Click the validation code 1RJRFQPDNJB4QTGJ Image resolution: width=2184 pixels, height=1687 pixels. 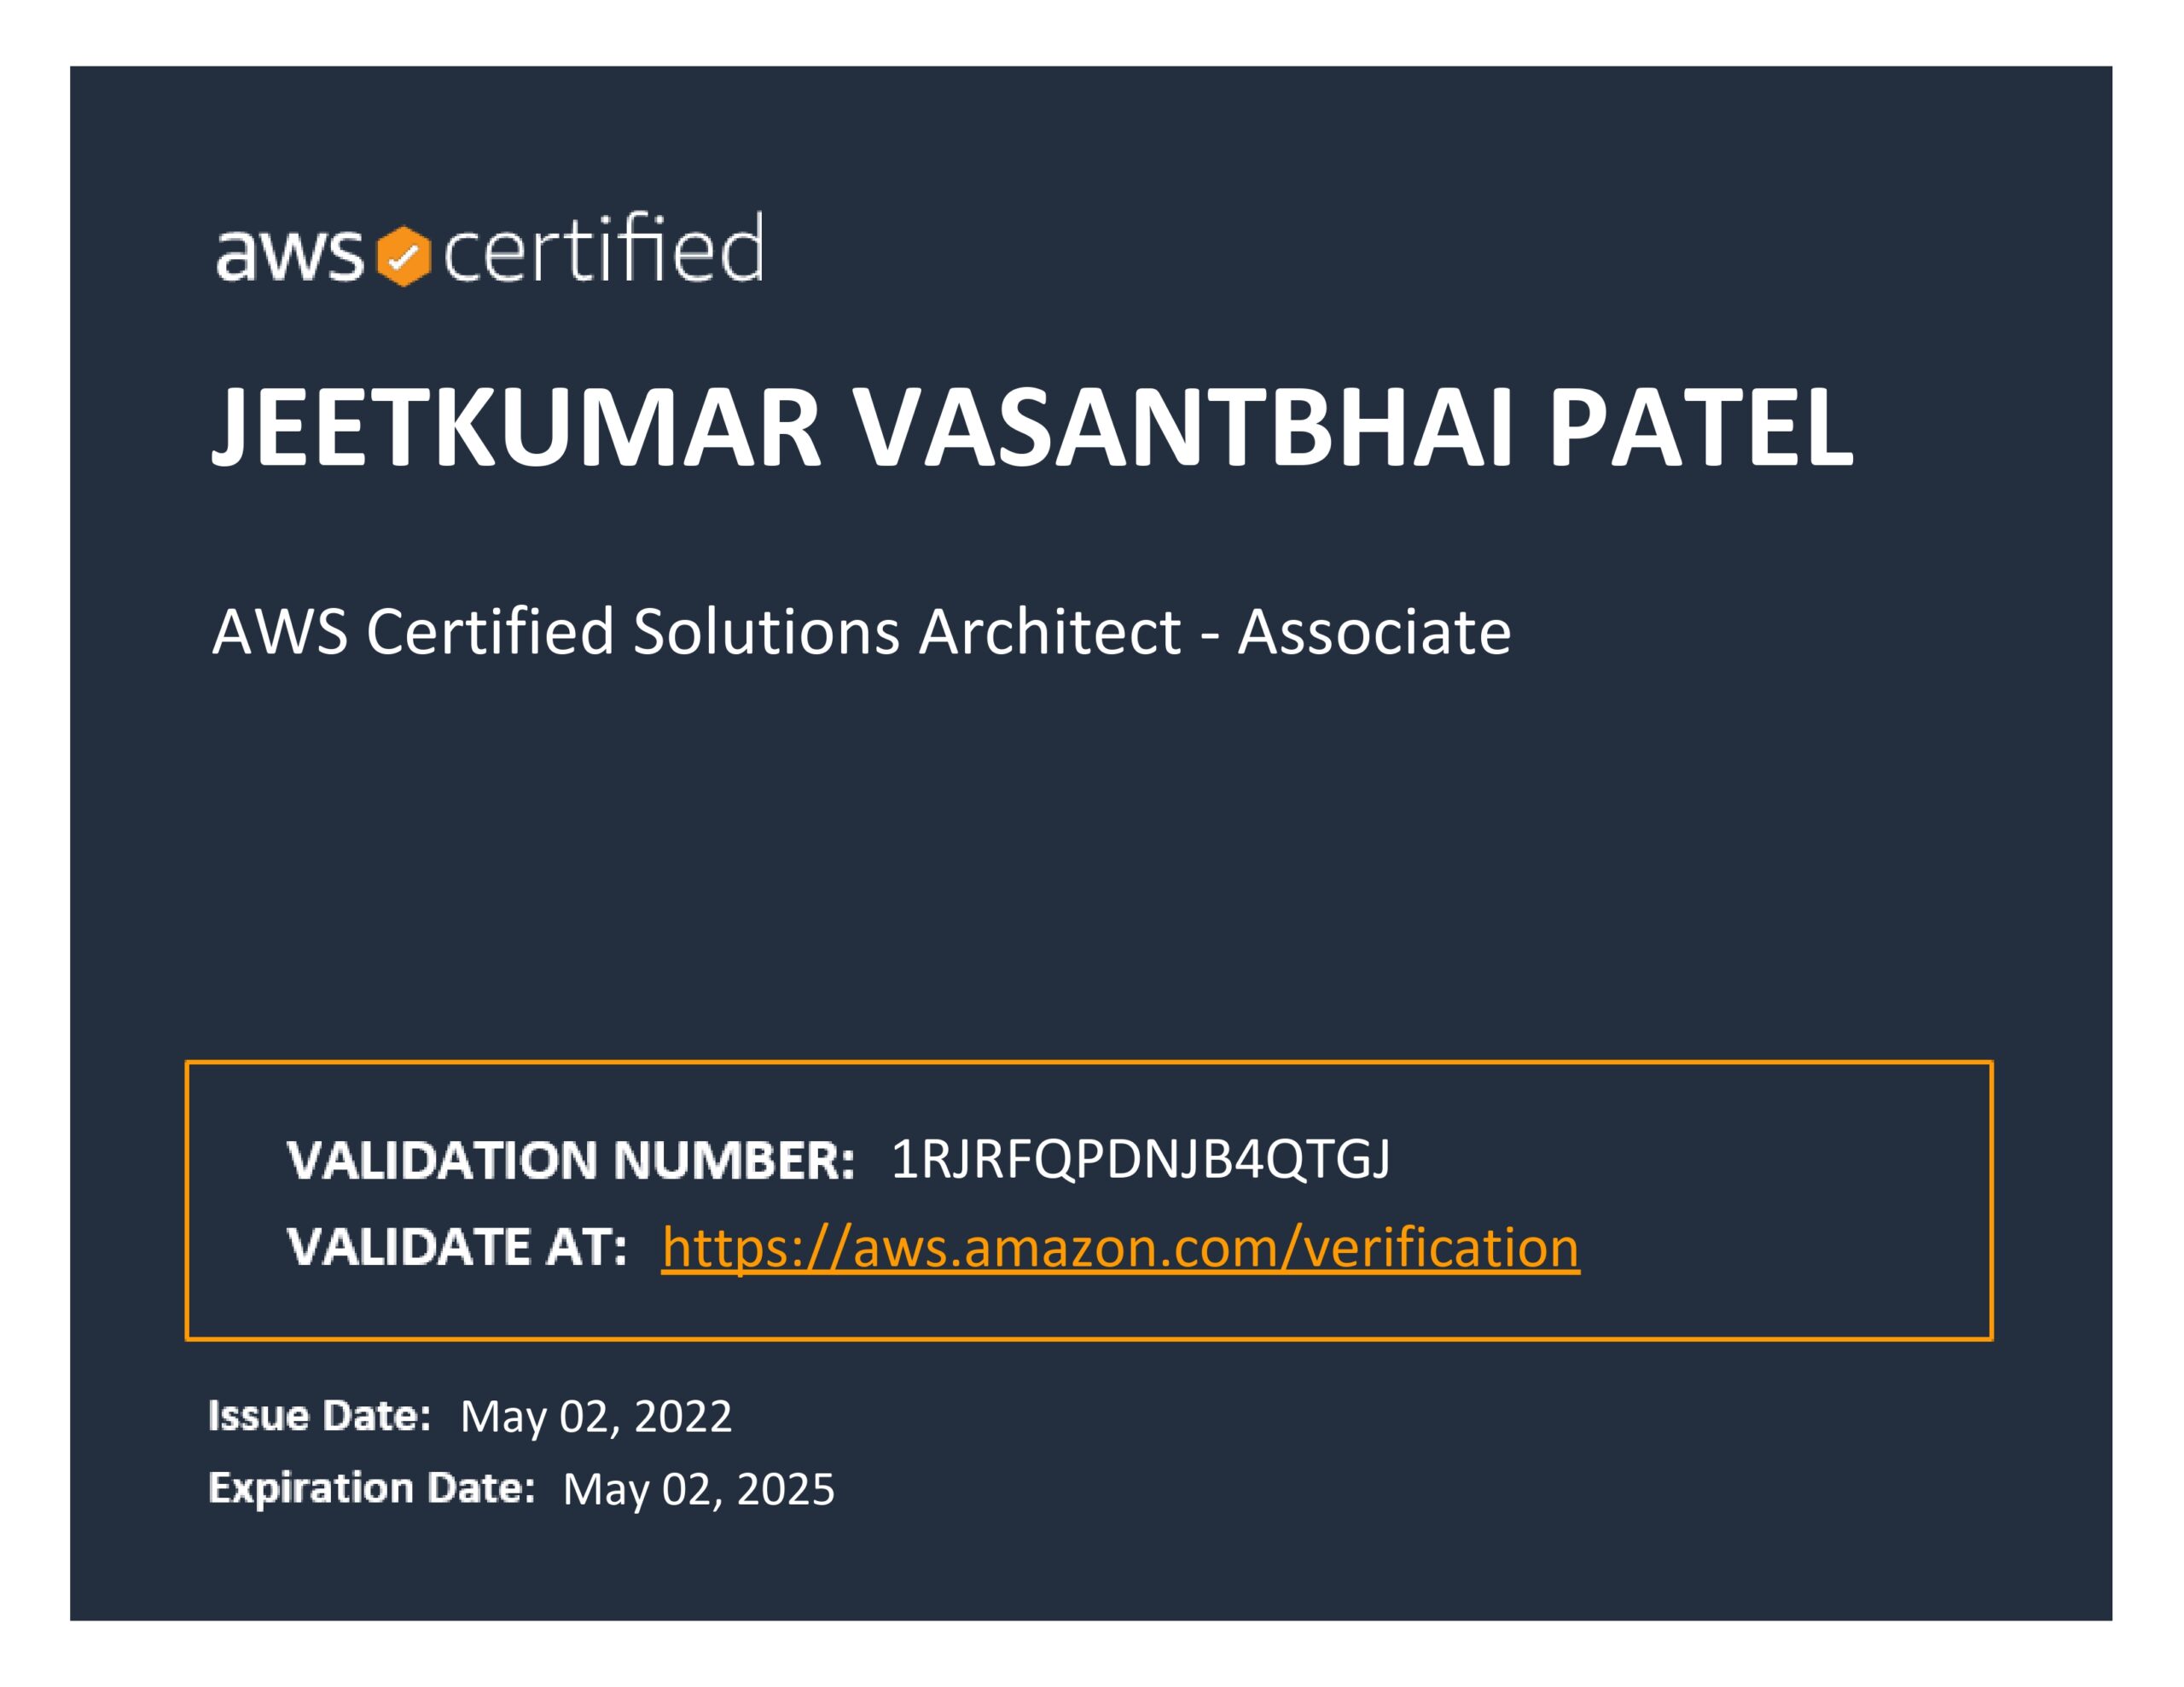[x=1140, y=1159]
